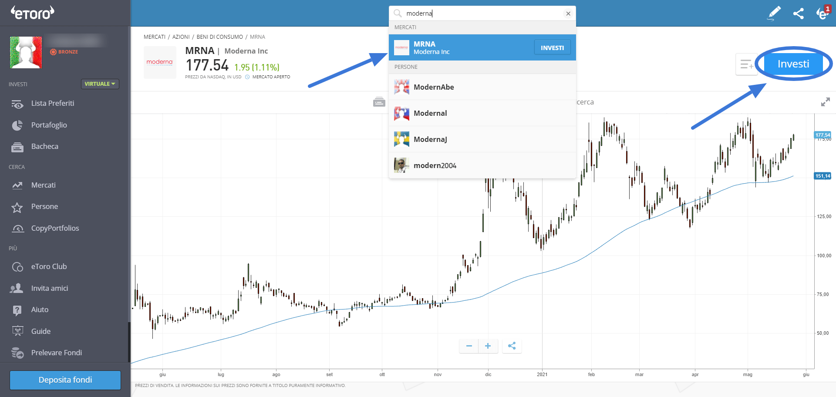Click the Invita amici people icon
The width and height of the screenshot is (836, 397).
click(17, 288)
